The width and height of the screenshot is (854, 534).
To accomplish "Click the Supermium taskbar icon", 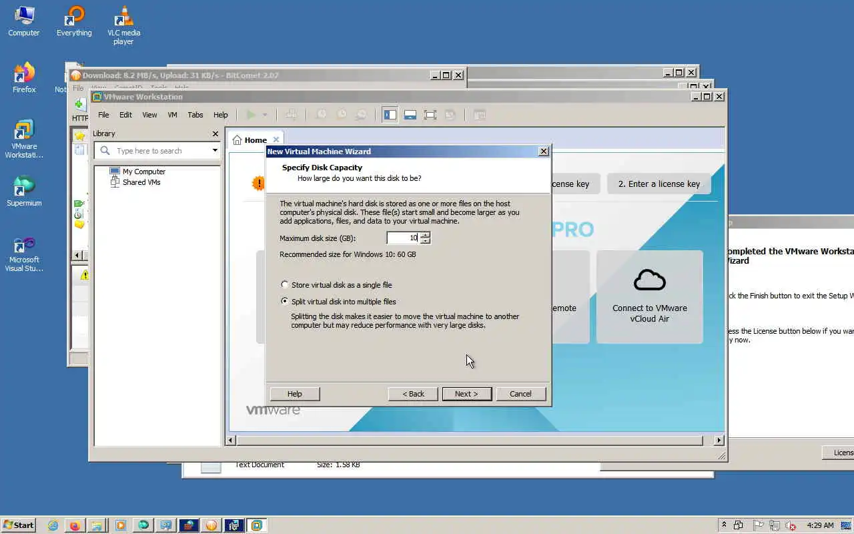I will pos(143,525).
